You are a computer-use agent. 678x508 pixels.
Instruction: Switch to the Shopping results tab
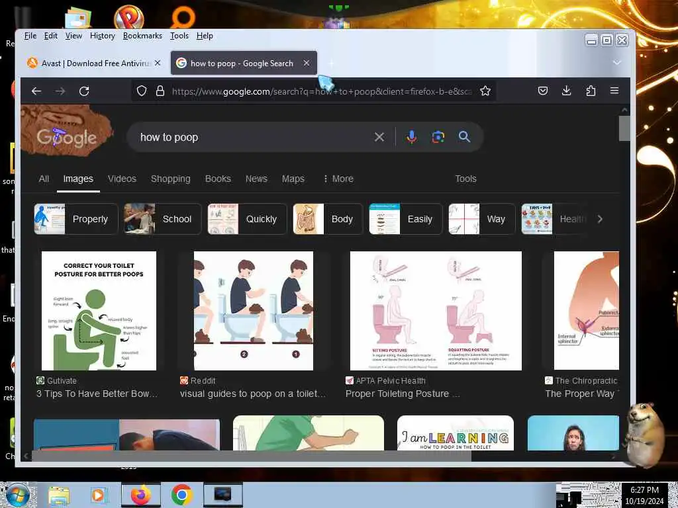point(170,179)
